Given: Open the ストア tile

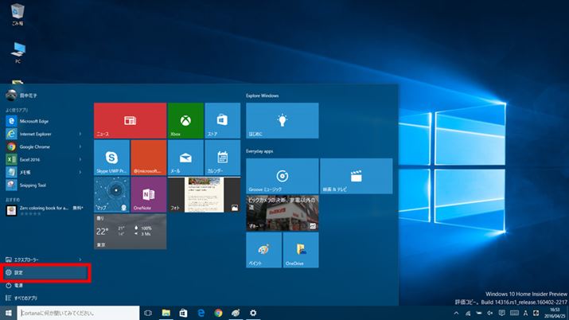Looking at the screenshot, I should (x=222, y=120).
